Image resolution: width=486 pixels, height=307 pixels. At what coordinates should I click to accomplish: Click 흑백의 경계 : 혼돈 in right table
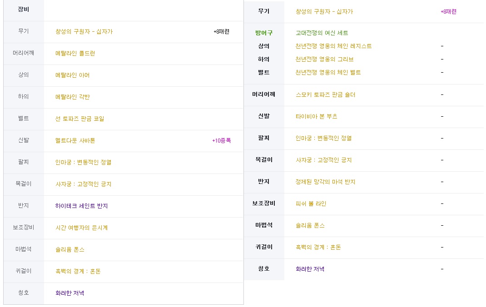coord(318,247)
